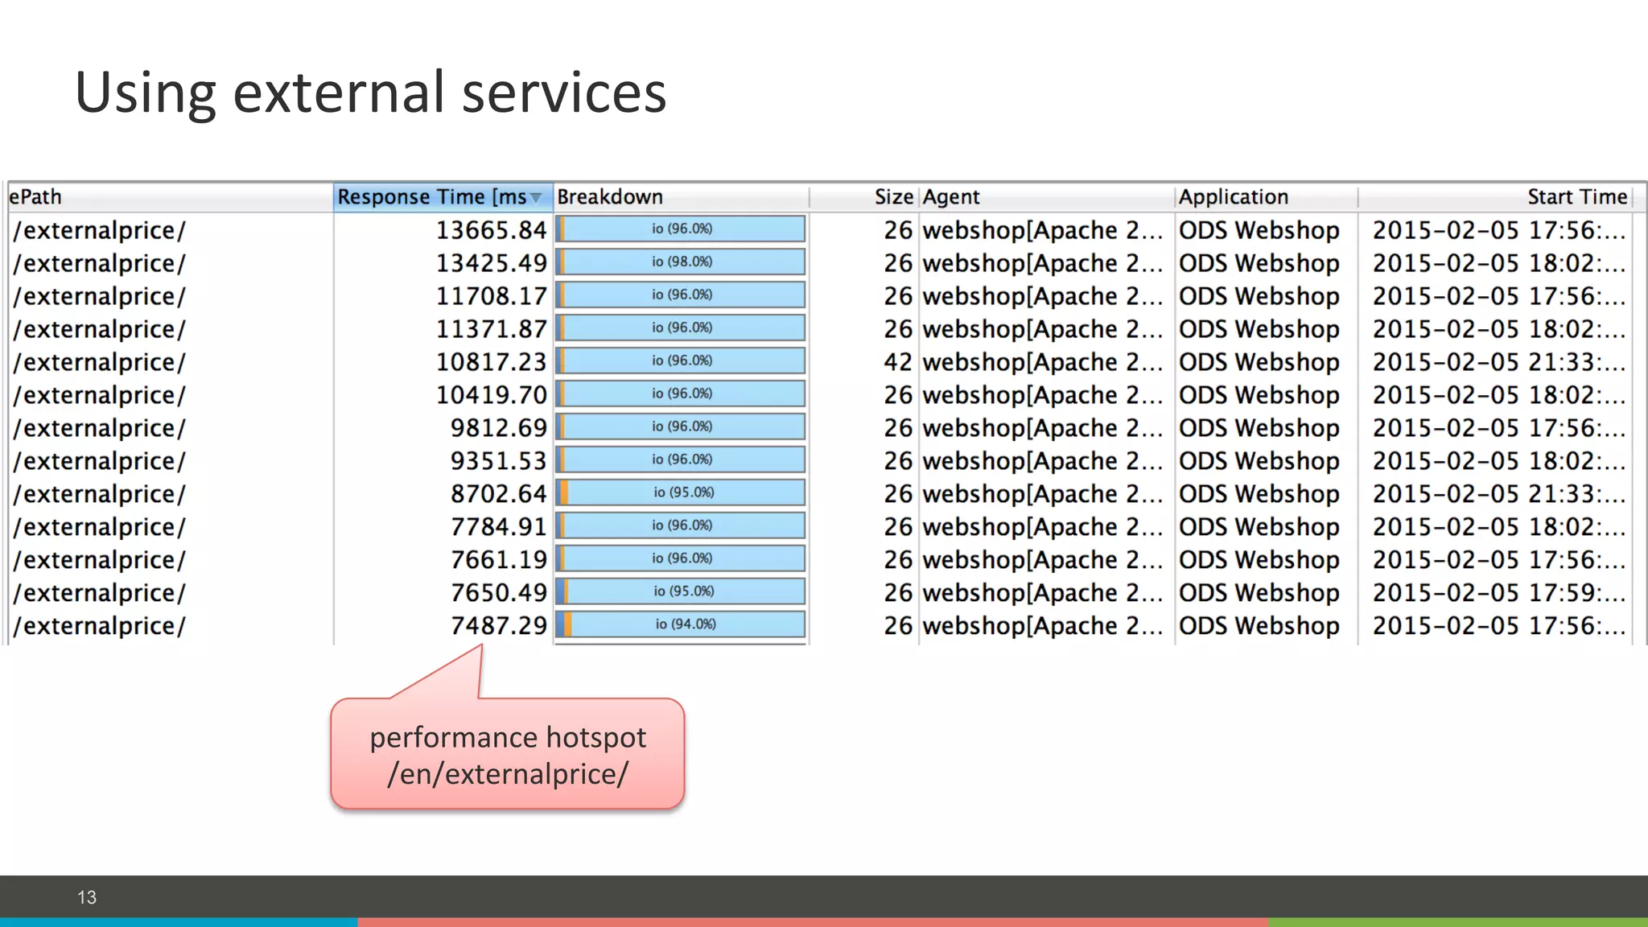The width and height of the screenshot is (1648, 927).
Task: Select response time value 7650.49
Action: [x=498, y=593]
